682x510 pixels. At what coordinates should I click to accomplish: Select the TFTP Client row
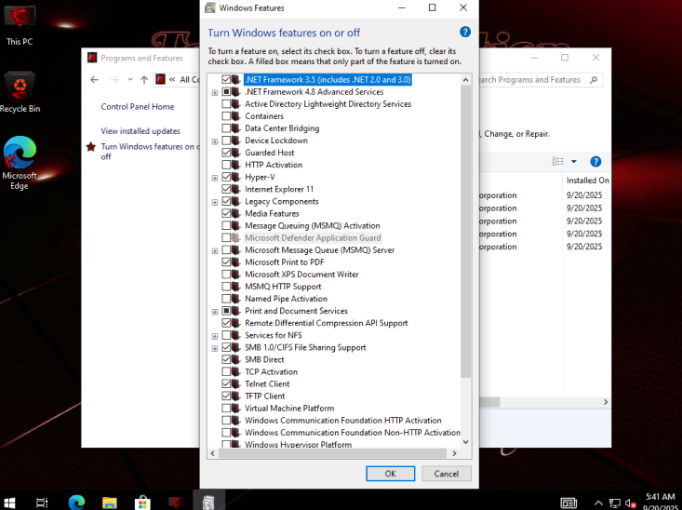(264, 396)
